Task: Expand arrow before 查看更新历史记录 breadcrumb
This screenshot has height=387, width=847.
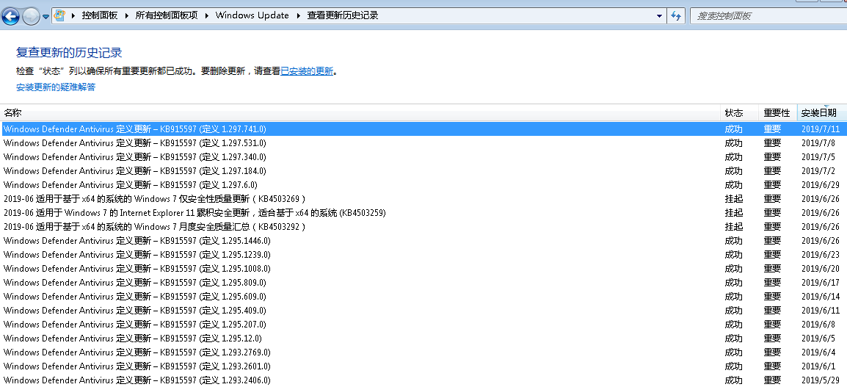Action: [299, 15]
